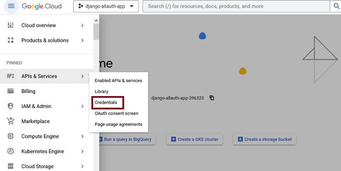Click the Kubernetes Engine icon
Viewport: 341px width, 171px height.
click(11, 152)
